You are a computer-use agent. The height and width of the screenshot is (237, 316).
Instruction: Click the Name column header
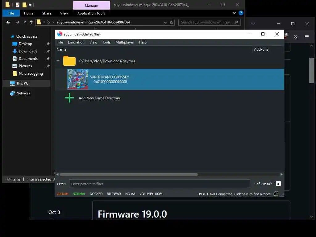point(61,49)
